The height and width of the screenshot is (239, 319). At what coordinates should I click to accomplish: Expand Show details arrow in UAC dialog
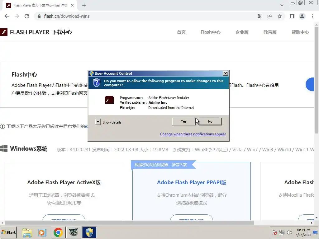tap(98, 122)
